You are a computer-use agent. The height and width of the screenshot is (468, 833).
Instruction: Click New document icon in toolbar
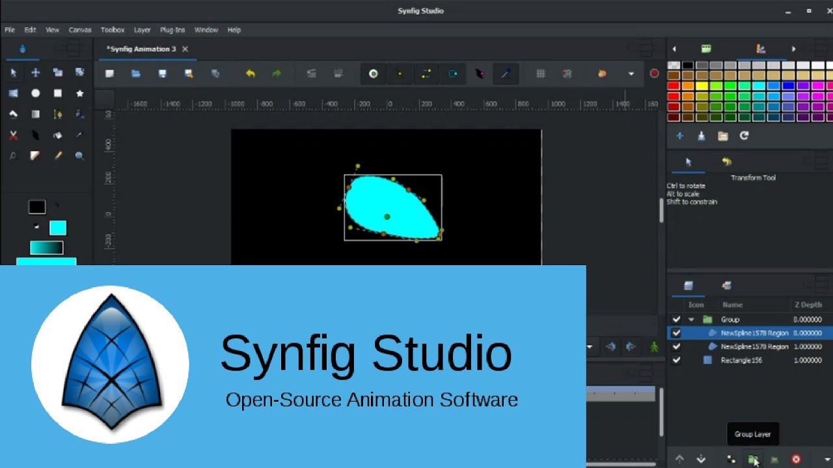coord(110,74)
